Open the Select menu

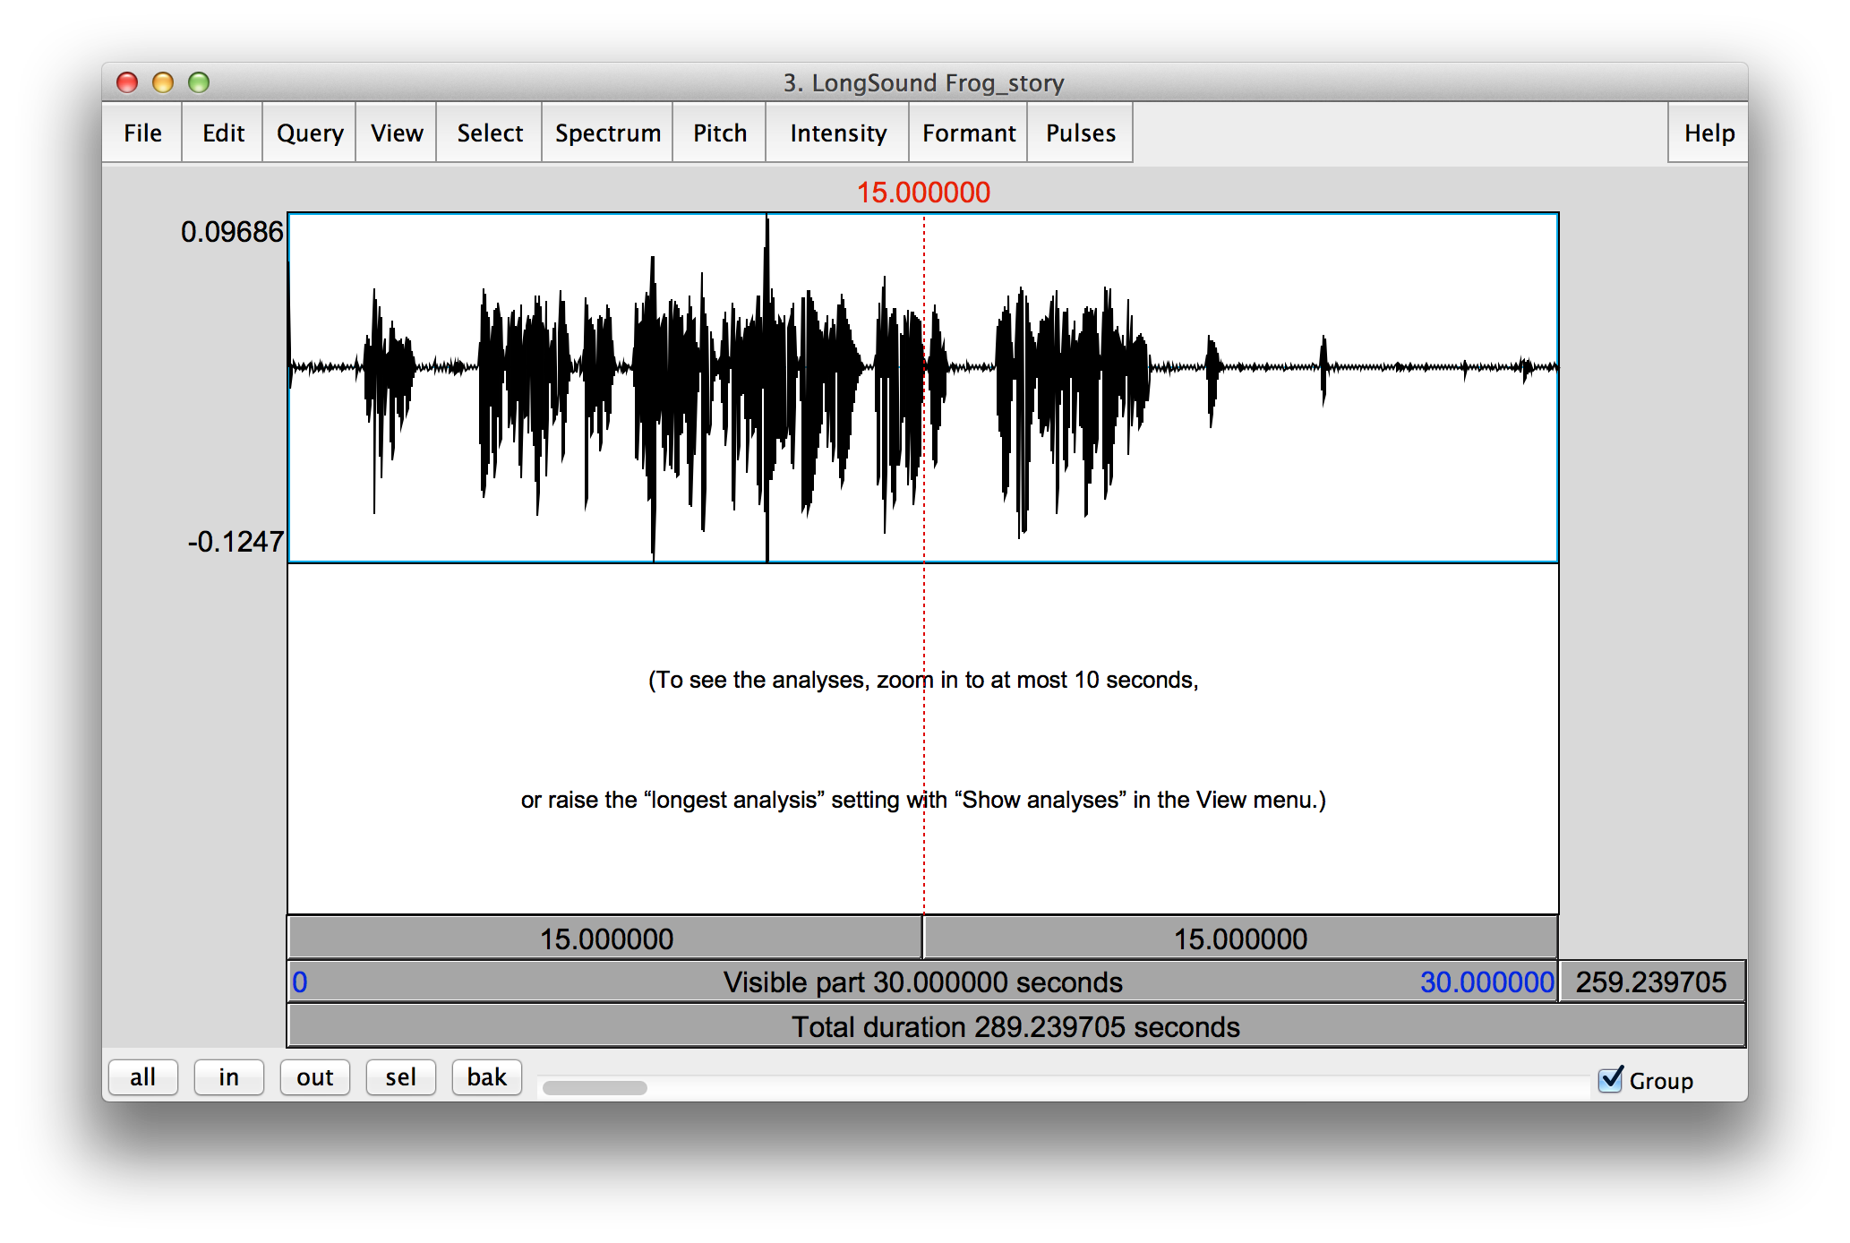click(x=490, y=133)
